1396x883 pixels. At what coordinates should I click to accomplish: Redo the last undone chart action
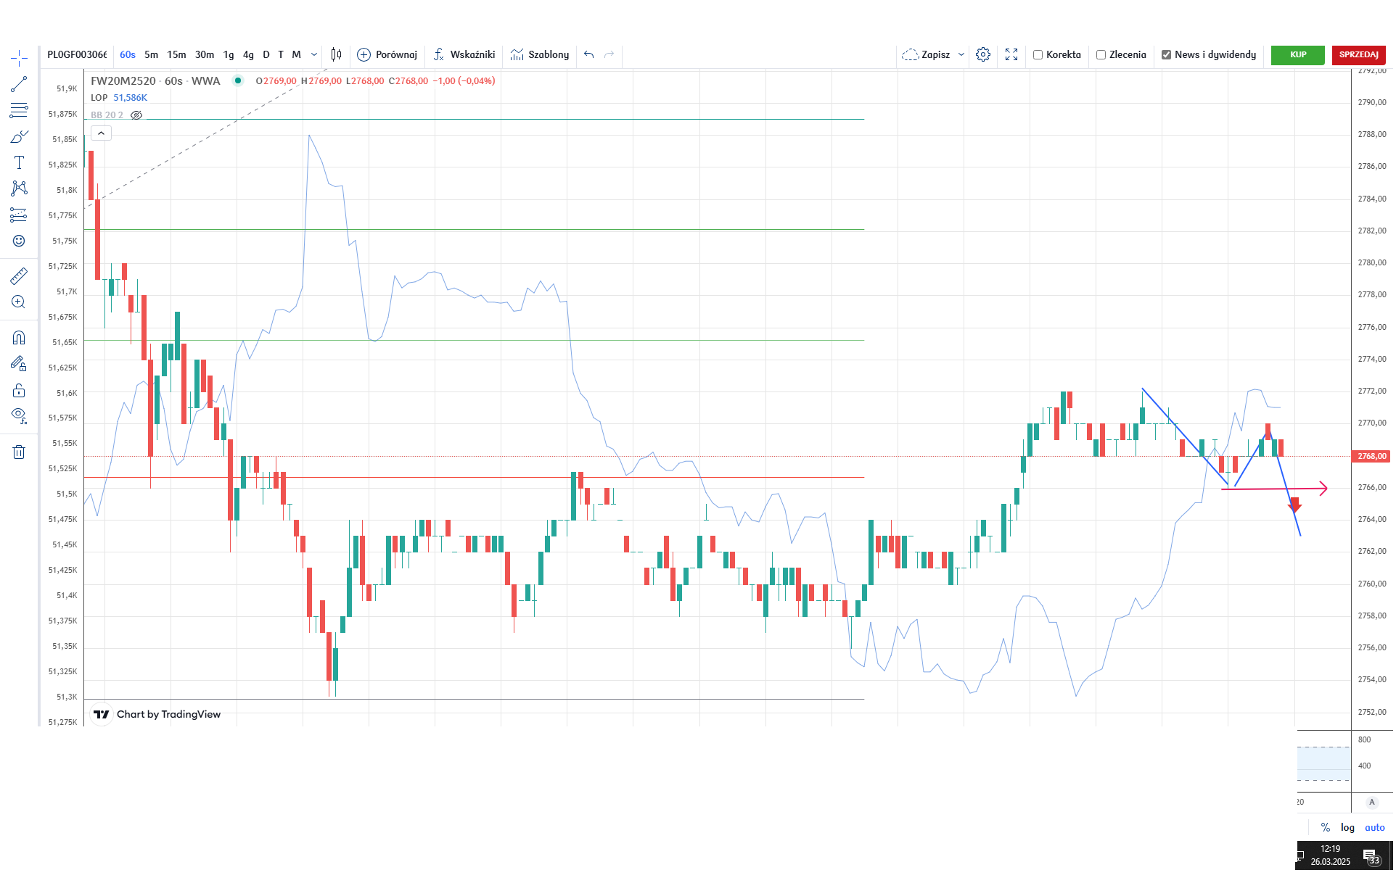tap(609, 54)
